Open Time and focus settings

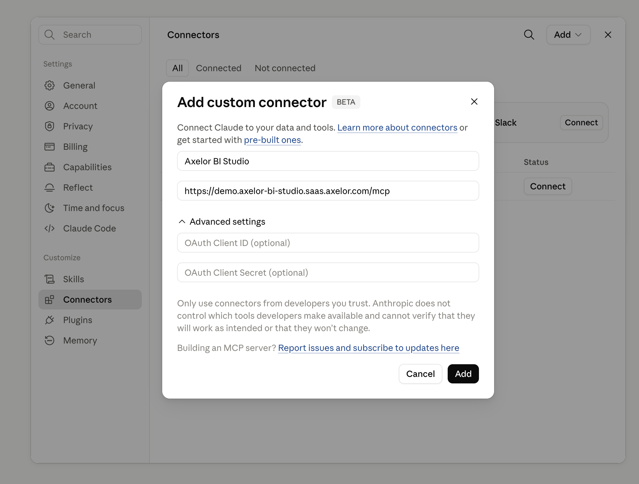(x=90, y=208)
